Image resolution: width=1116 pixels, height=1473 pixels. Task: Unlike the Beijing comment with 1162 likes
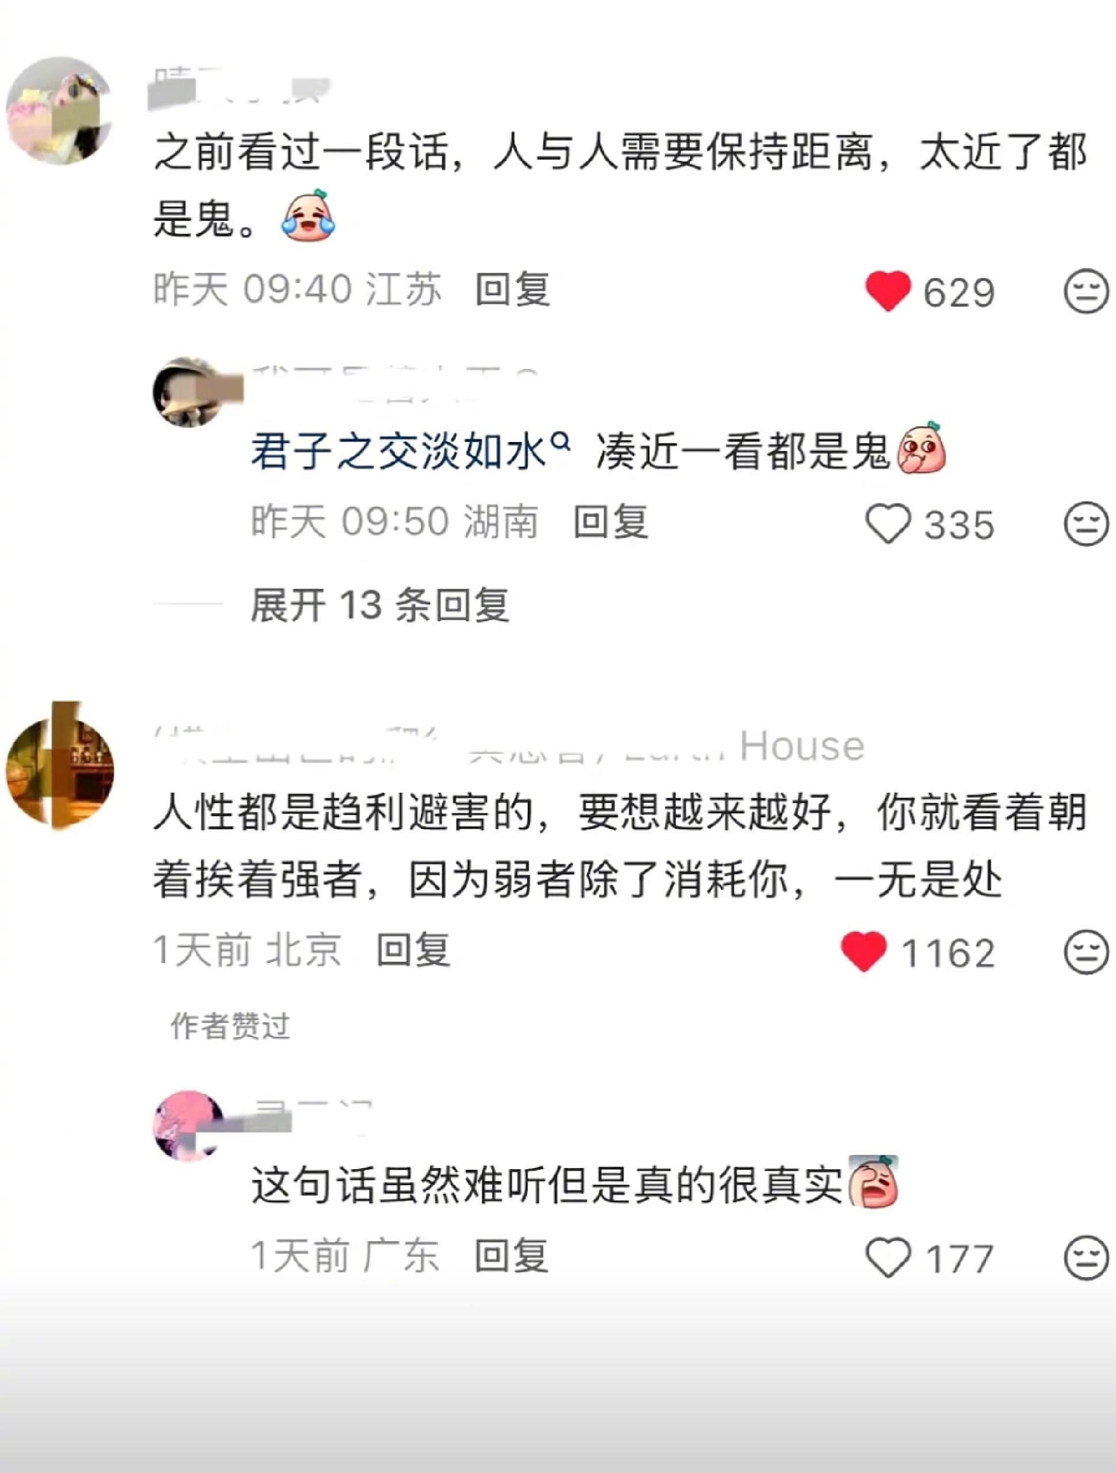863,952
